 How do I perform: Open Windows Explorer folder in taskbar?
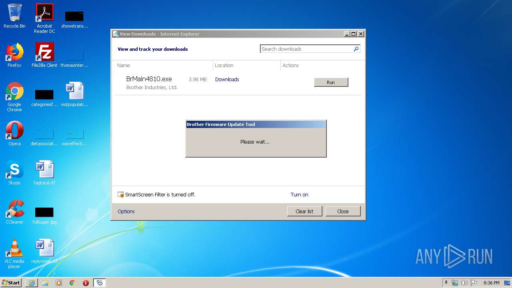[x=45, y=283]
